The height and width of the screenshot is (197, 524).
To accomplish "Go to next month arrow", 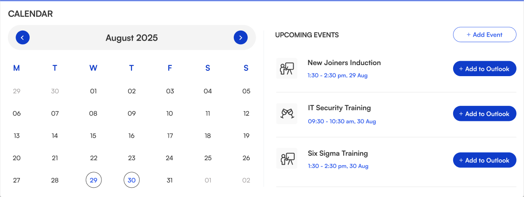I will coord(241,38).
